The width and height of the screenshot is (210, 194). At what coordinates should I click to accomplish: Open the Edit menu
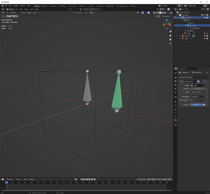pos(10,6)
